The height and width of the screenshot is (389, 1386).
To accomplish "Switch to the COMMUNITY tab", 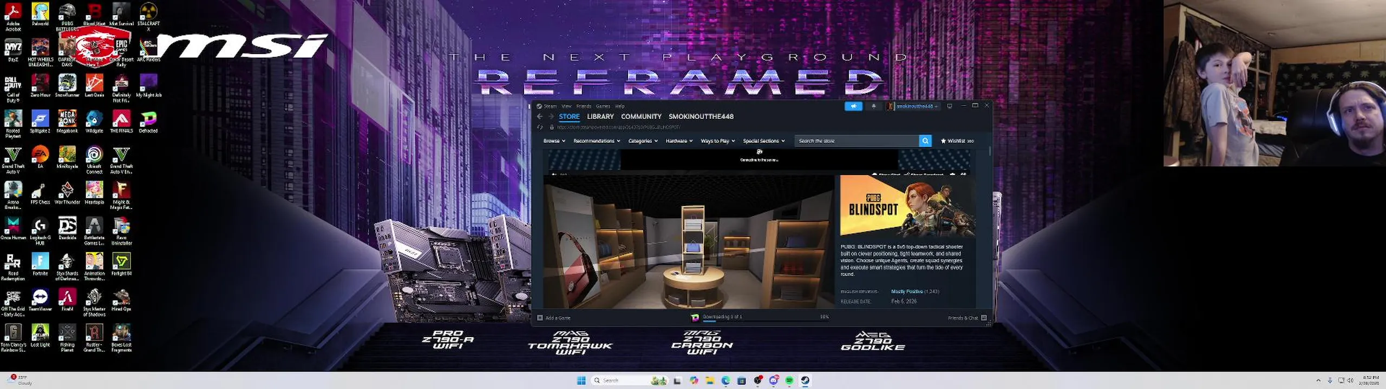I will (641, 117).
